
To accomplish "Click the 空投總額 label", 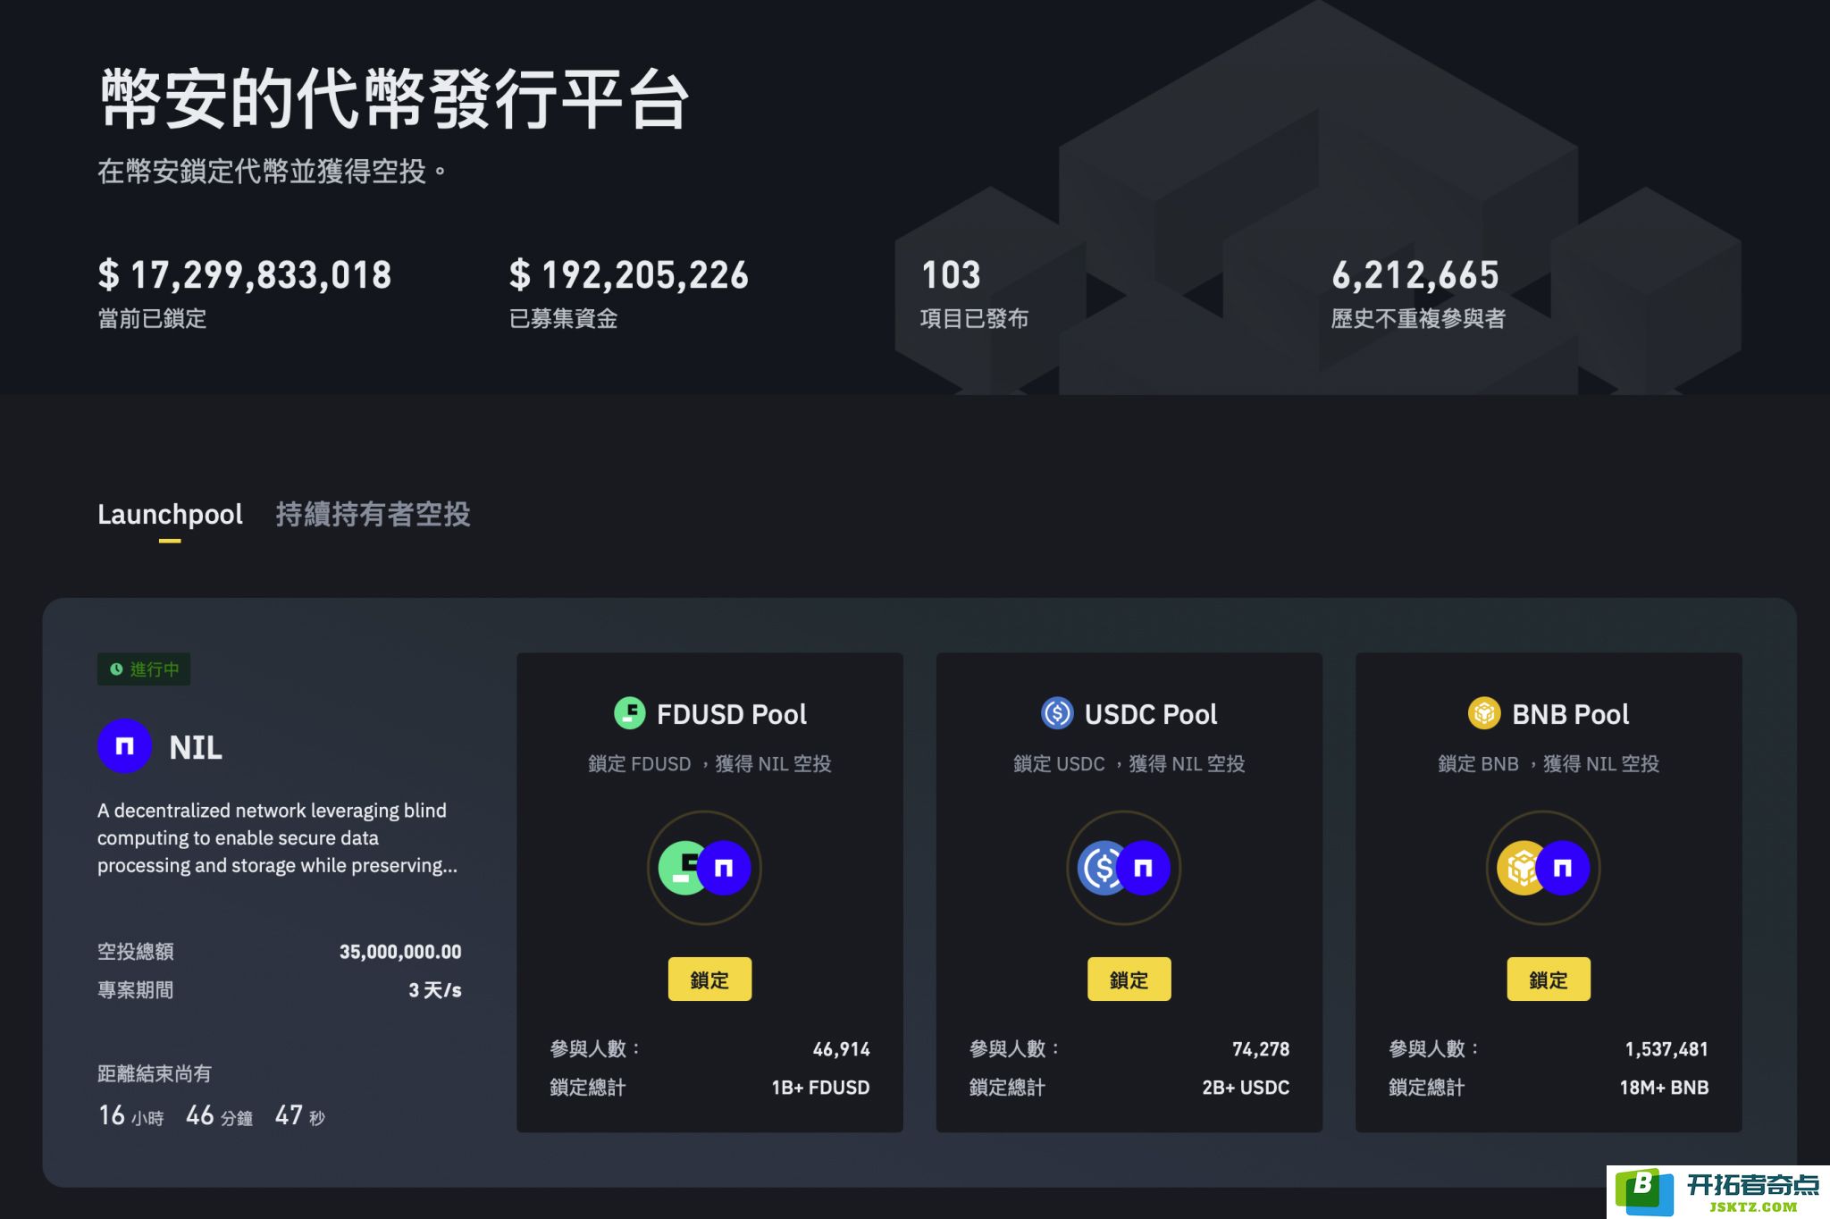I will (136, 952).
